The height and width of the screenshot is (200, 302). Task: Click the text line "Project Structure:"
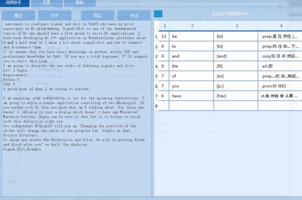point(21,135)
